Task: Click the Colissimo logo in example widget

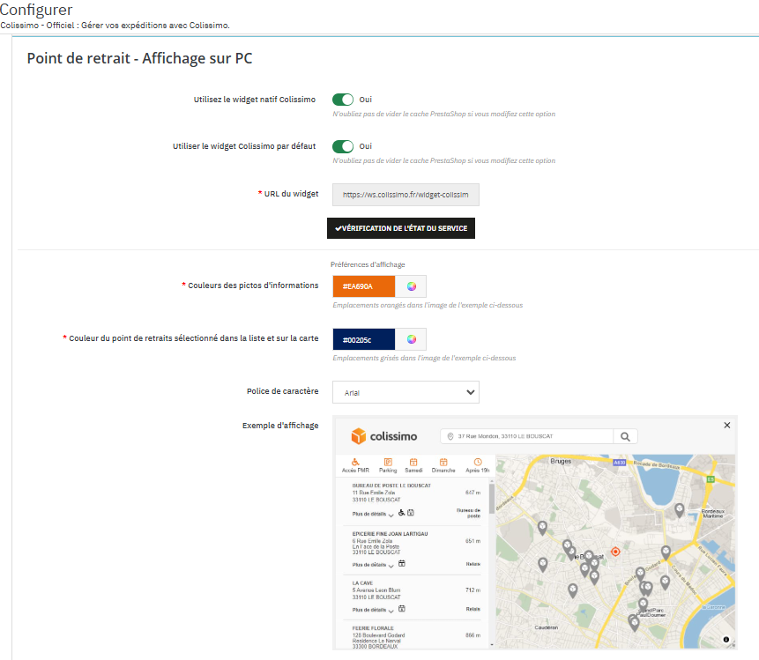Action: point(383,436)
